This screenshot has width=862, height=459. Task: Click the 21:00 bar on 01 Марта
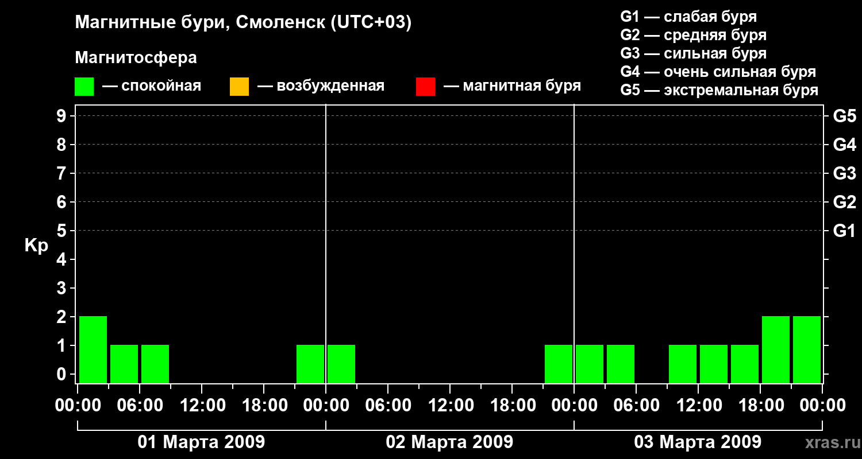click(x=310, y=364)
